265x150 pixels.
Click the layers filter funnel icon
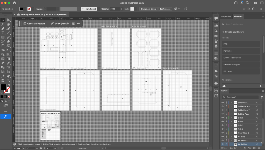tap(262, 97)
